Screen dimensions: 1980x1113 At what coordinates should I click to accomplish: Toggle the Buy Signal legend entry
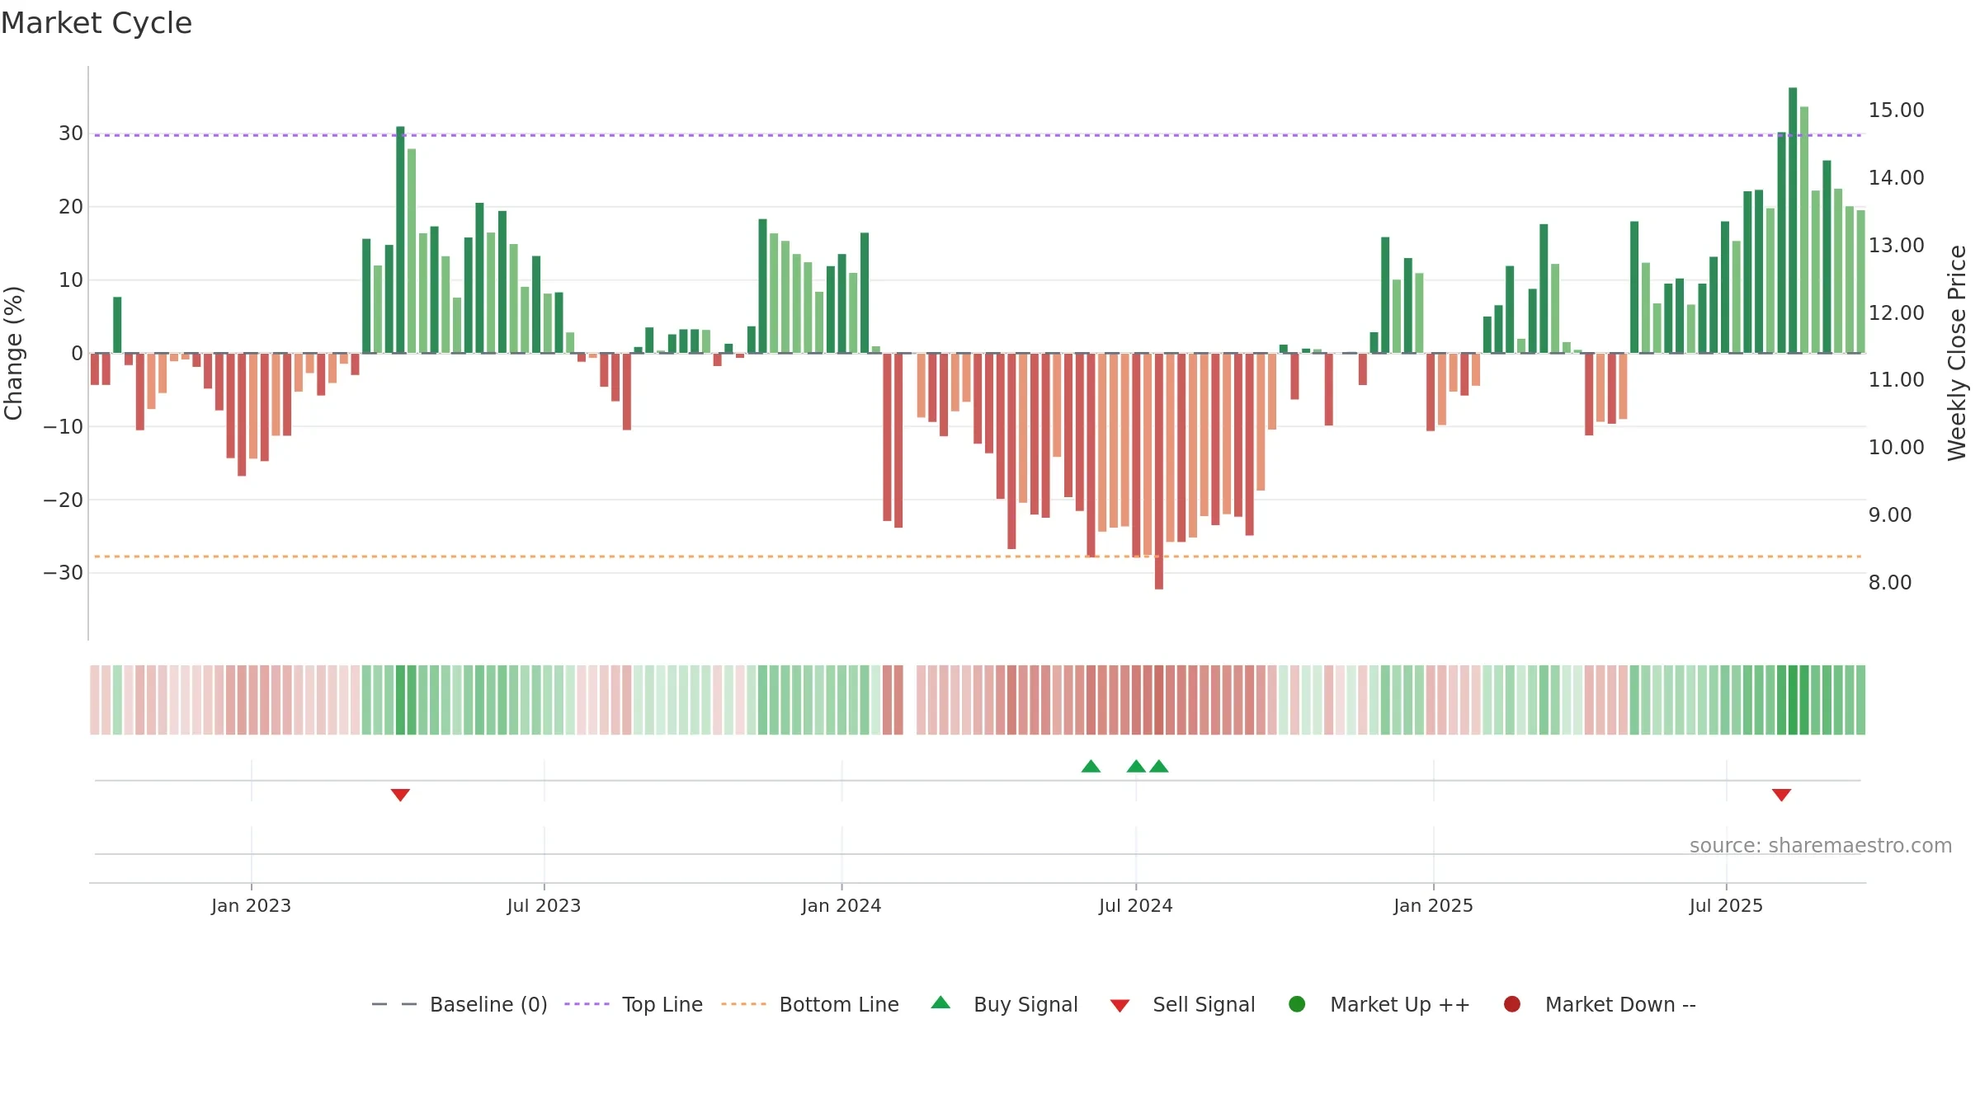(1004, 1004)
